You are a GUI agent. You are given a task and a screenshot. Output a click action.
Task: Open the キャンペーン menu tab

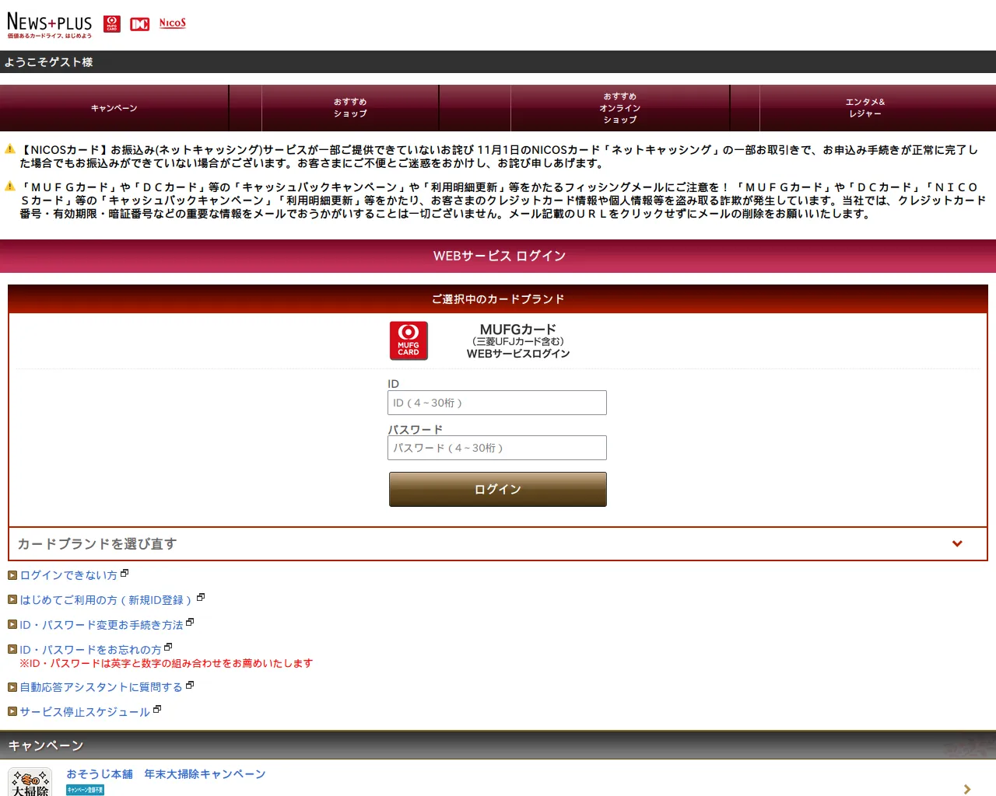pyautogui.click(x=114, y=108)
